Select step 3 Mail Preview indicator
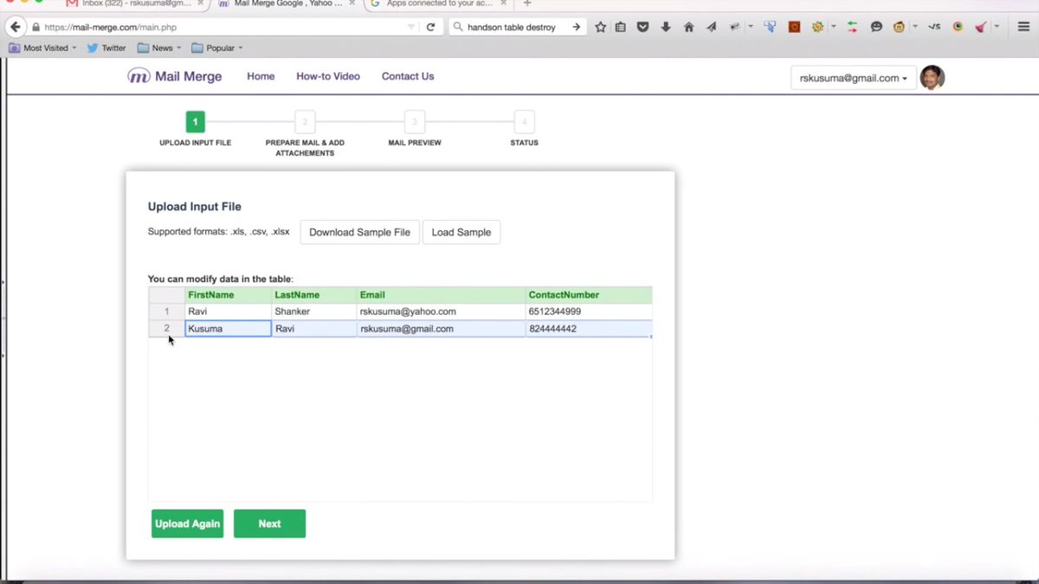The image size is (1039, 584). (414, 122)
